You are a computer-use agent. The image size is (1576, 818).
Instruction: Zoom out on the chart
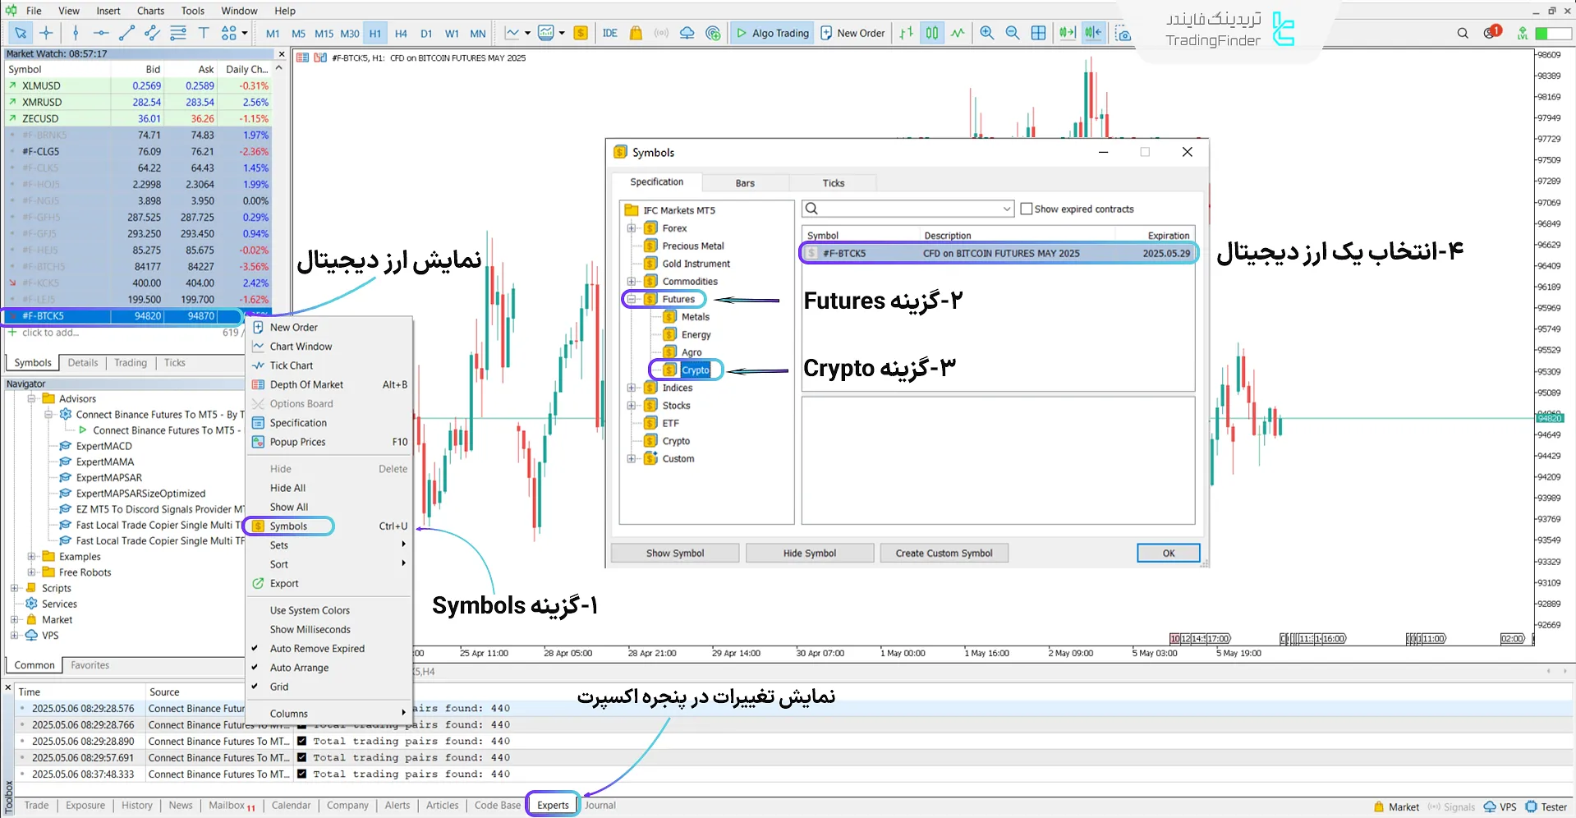click(1012, 33)
